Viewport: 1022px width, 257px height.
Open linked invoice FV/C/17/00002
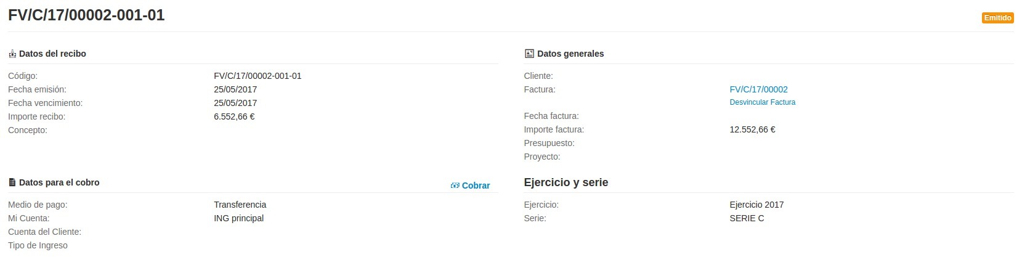(758, 89)
